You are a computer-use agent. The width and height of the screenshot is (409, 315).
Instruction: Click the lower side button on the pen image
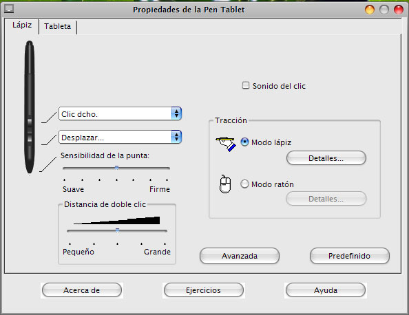(x=30, y=138)
